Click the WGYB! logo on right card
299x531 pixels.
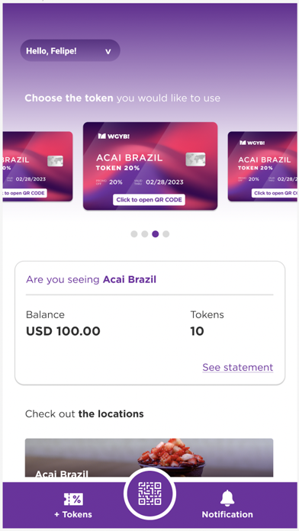click(x=252, y=143)
